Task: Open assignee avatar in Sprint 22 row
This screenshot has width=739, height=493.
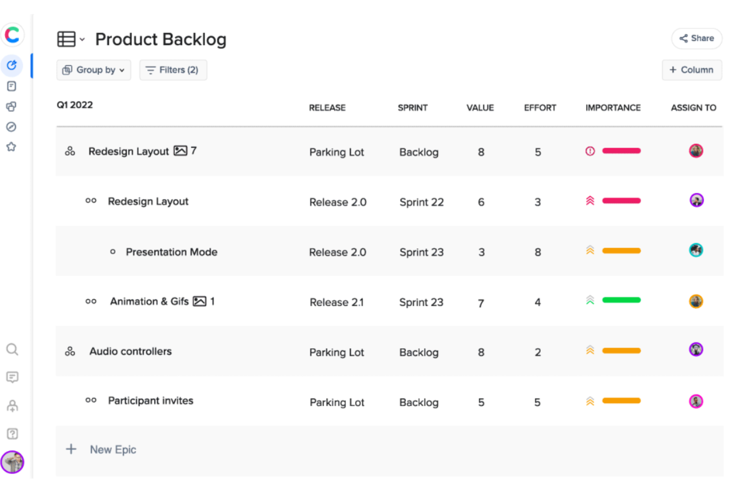Action: [697, 200]
